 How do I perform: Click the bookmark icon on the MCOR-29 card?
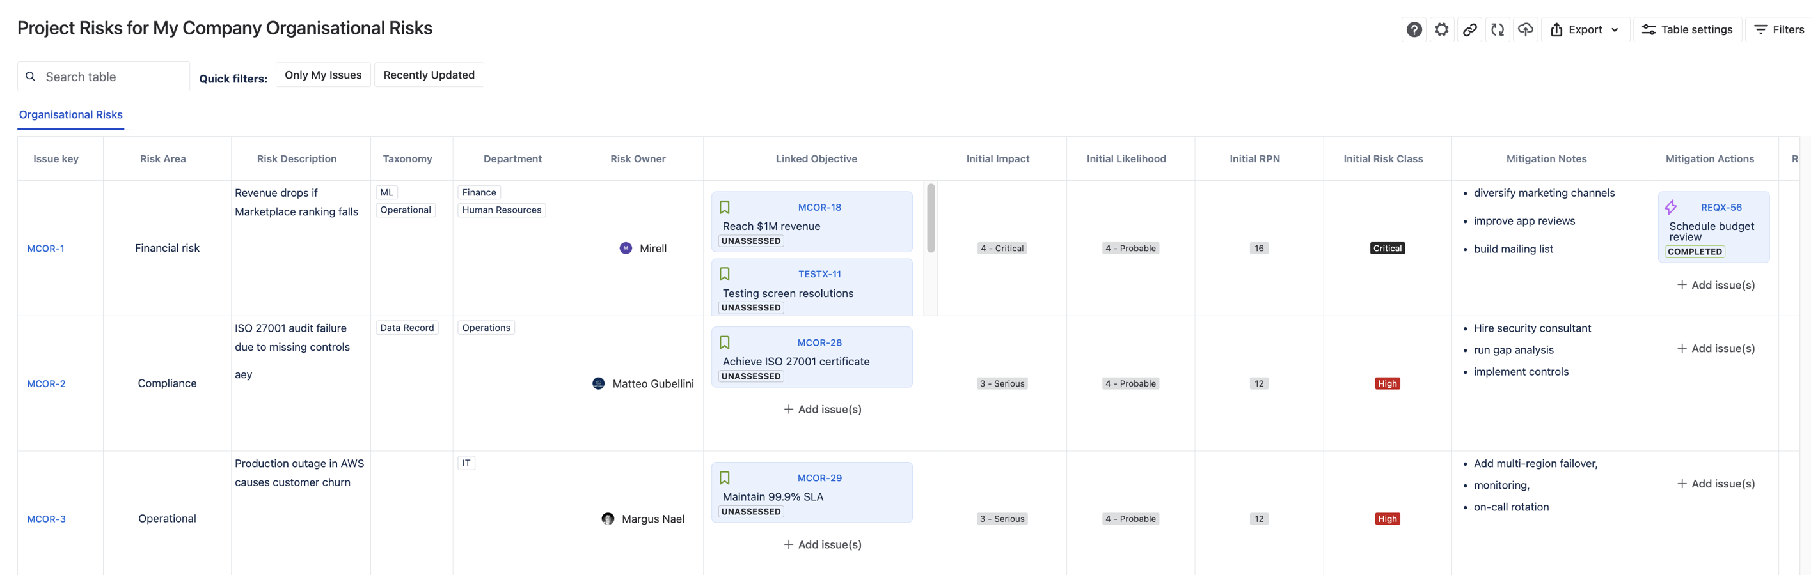point(725,478)
